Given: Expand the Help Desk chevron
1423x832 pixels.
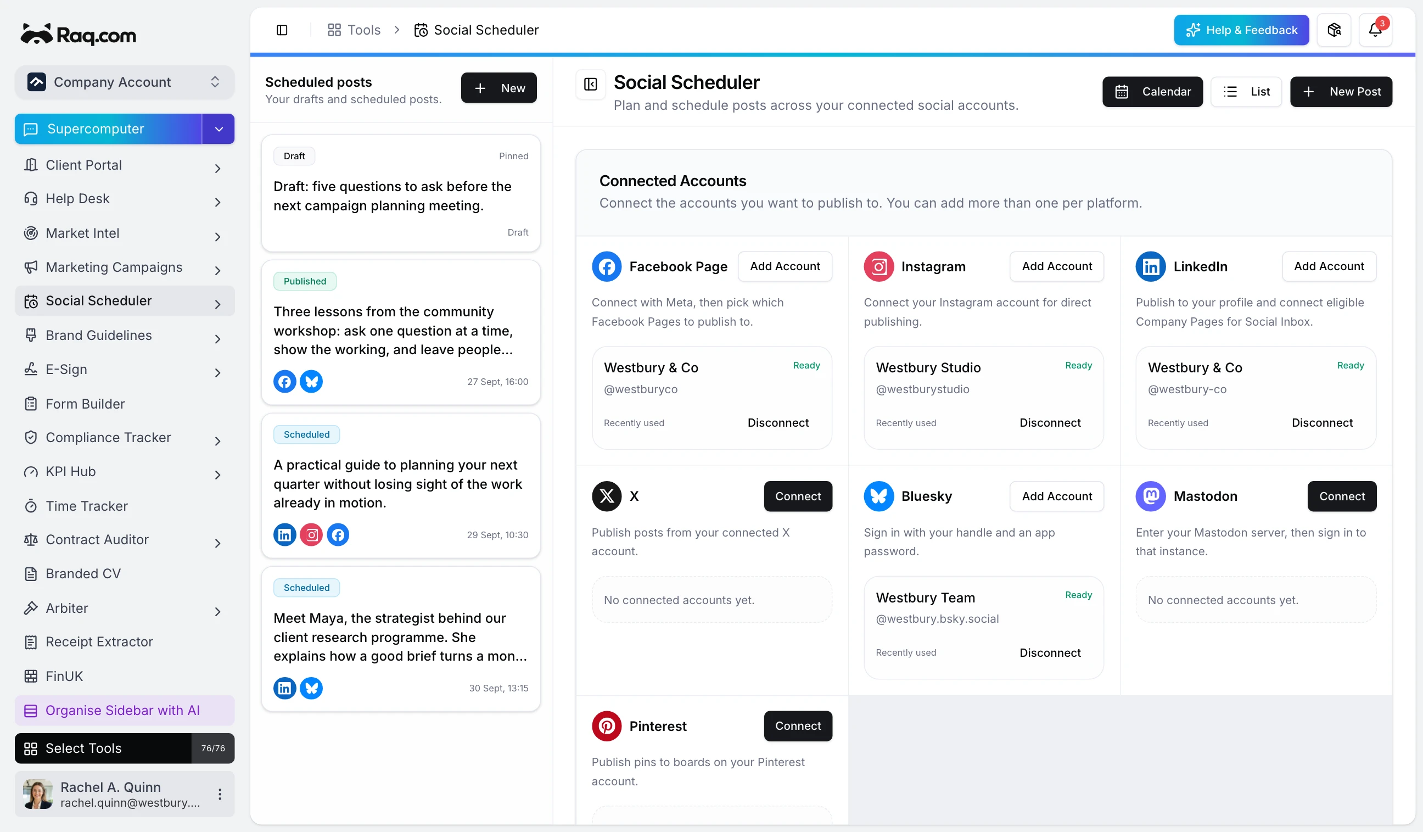Looking at the screenshot, I should click(x=217, y=202).
